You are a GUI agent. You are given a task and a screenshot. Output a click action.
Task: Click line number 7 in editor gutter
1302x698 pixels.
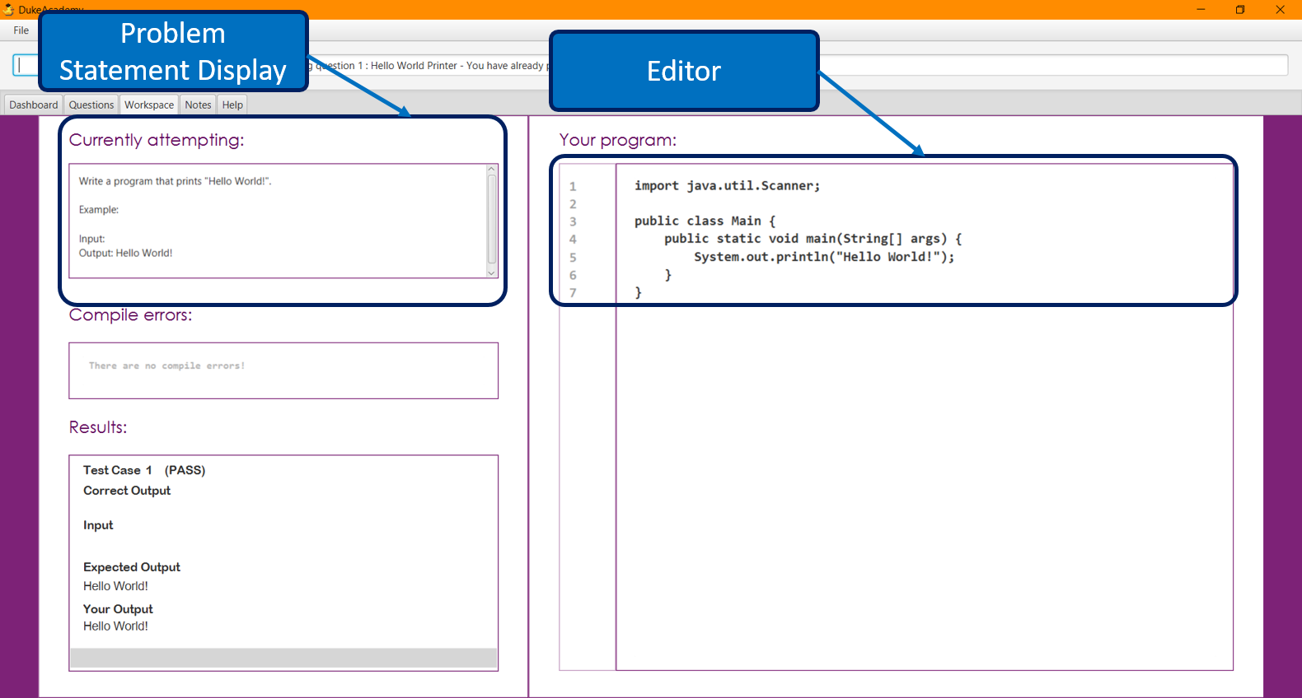(x=573, y=293)
